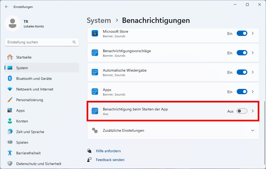
Task: Toggle Automatische Wiedergabe switch off
Action: point(241,72)
